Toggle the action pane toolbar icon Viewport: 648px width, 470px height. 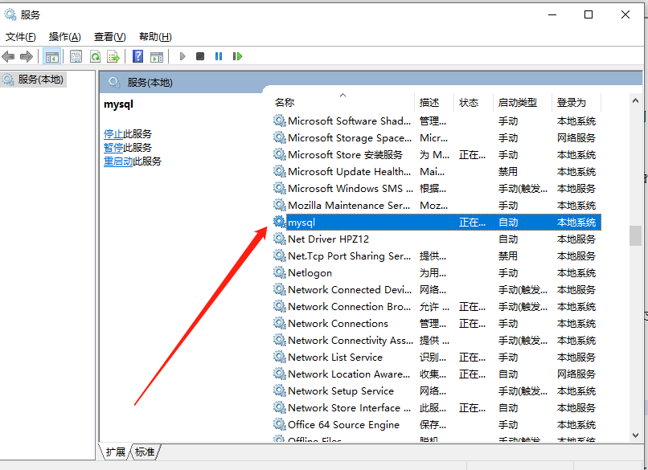tap(157, 56)
